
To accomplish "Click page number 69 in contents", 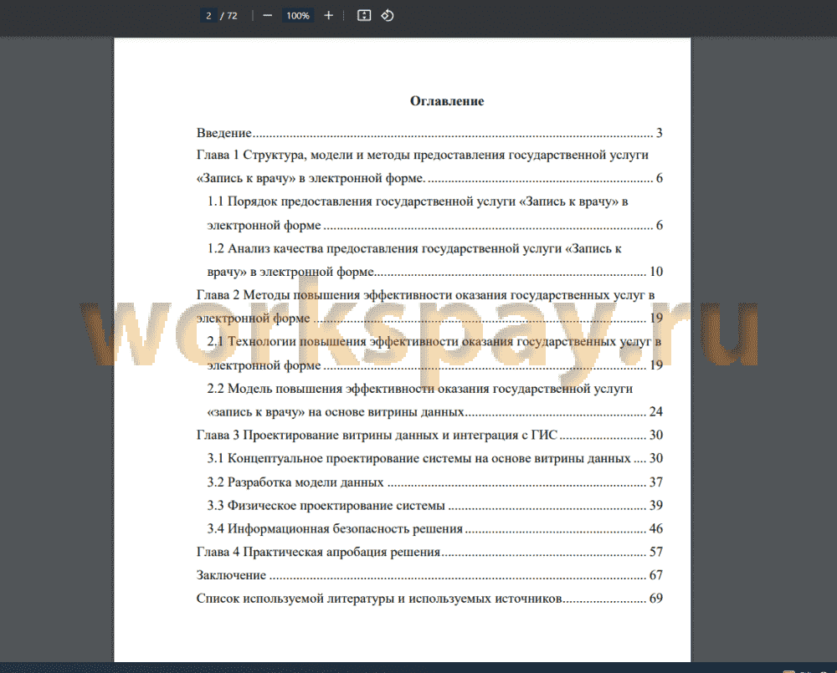I will click(656, 599).
